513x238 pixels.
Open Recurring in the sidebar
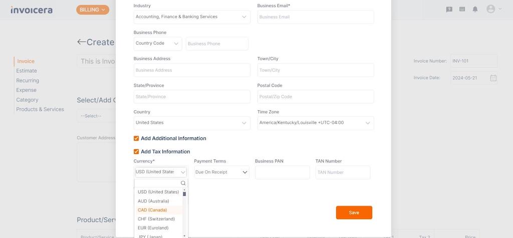point(28,81)
